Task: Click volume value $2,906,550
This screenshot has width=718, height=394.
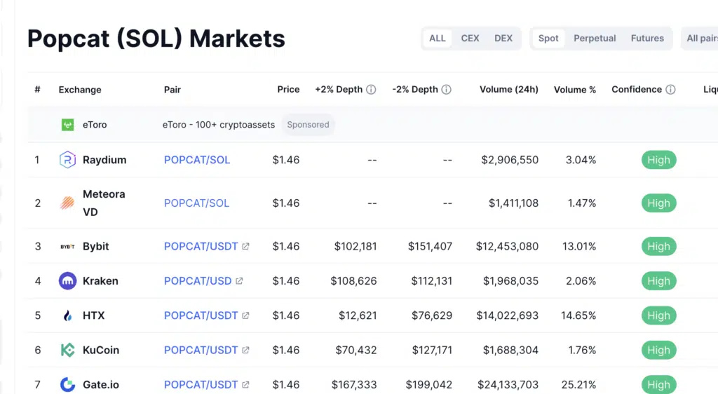Action: (510, 160)
